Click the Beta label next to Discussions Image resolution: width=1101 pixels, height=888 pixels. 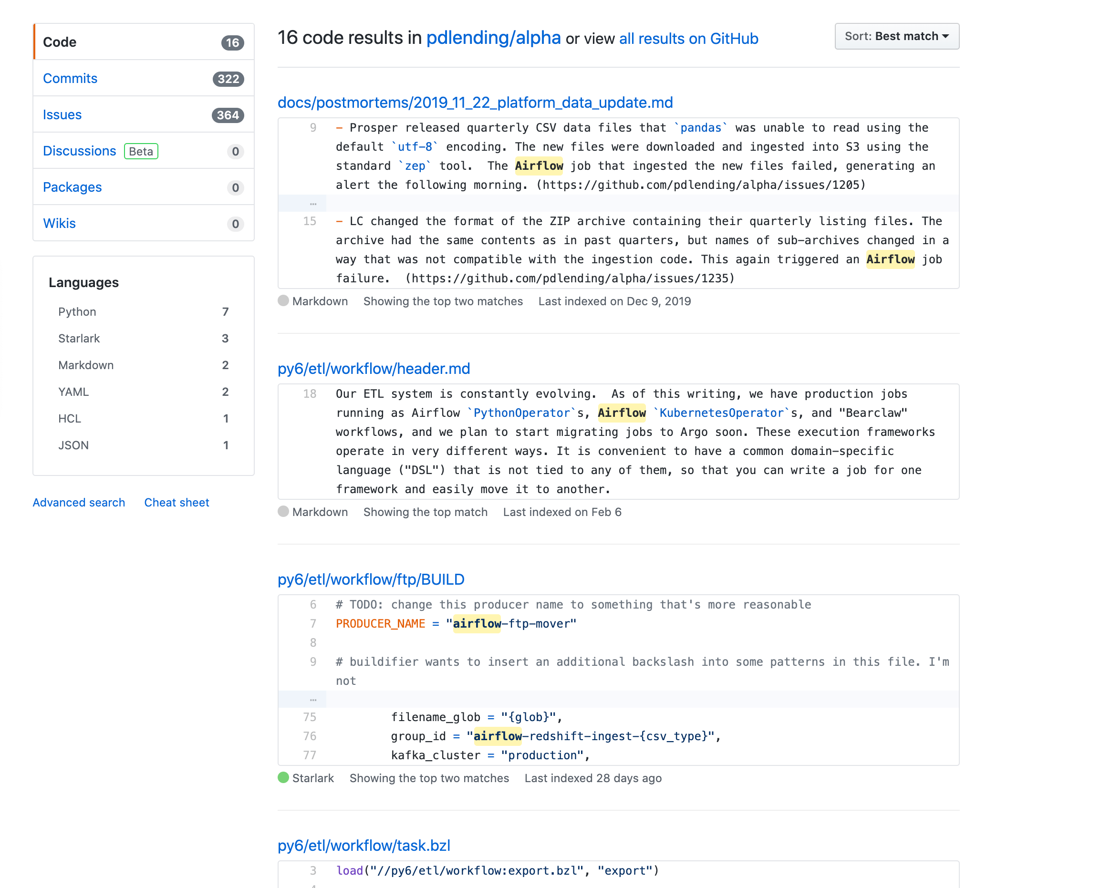click(141, 151)
